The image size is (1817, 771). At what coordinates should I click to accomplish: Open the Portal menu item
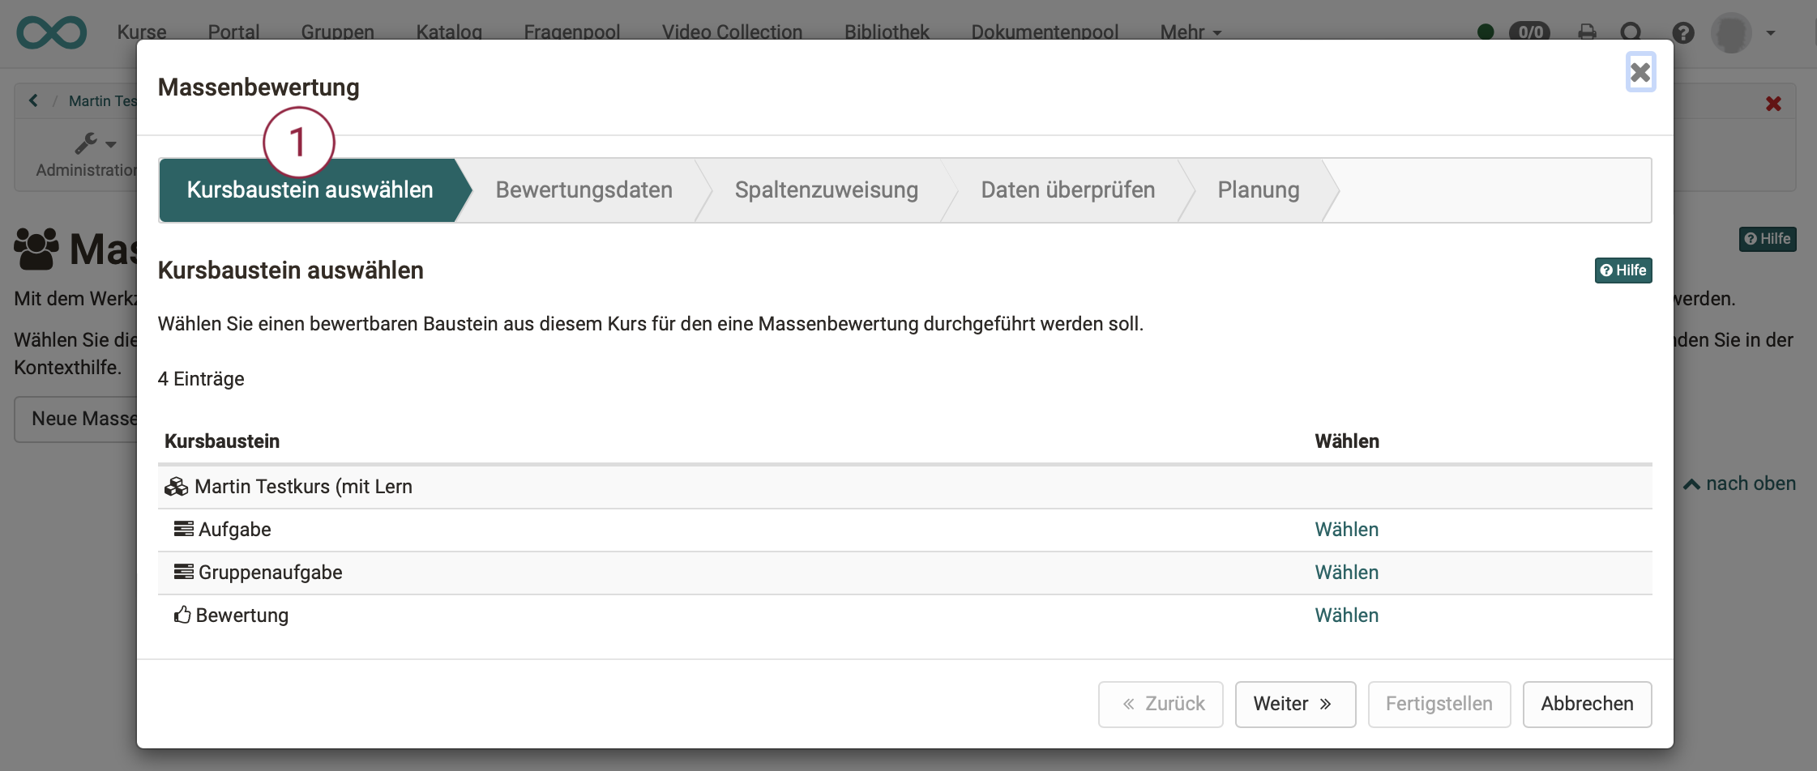pyautogui.click(x=233, y=32)
